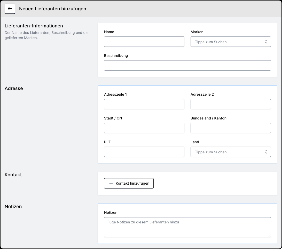The height and width of the screenshot is (249, 282).
Task: Grab the Notizen textarea resize handle
Action: (x=269, y=236)
